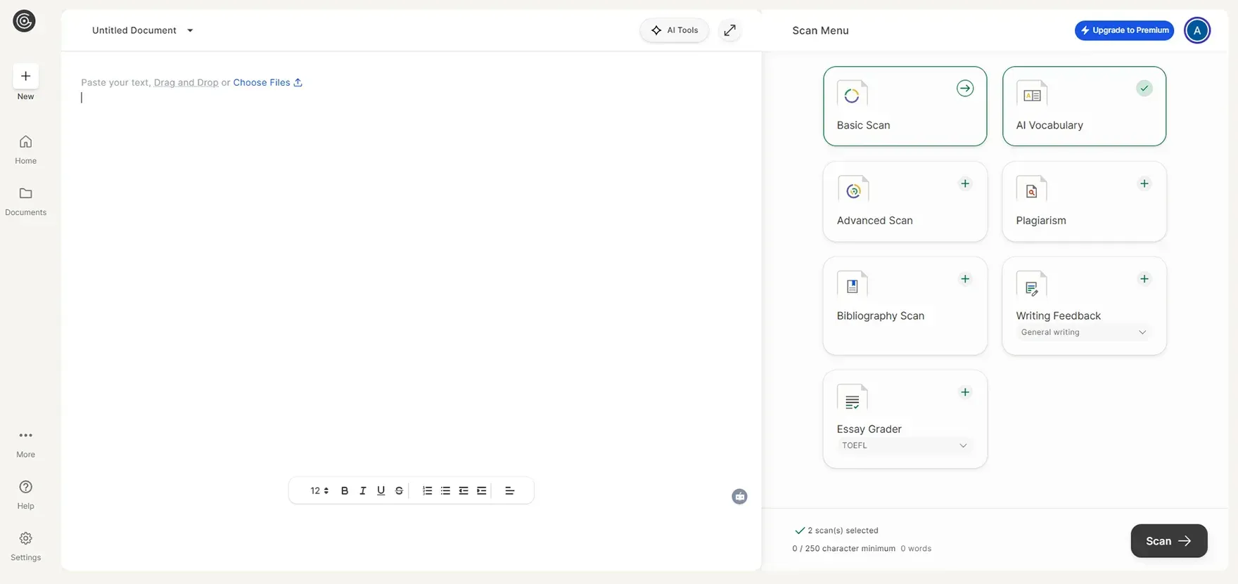Open text alignment options

[x=510, y=491]
